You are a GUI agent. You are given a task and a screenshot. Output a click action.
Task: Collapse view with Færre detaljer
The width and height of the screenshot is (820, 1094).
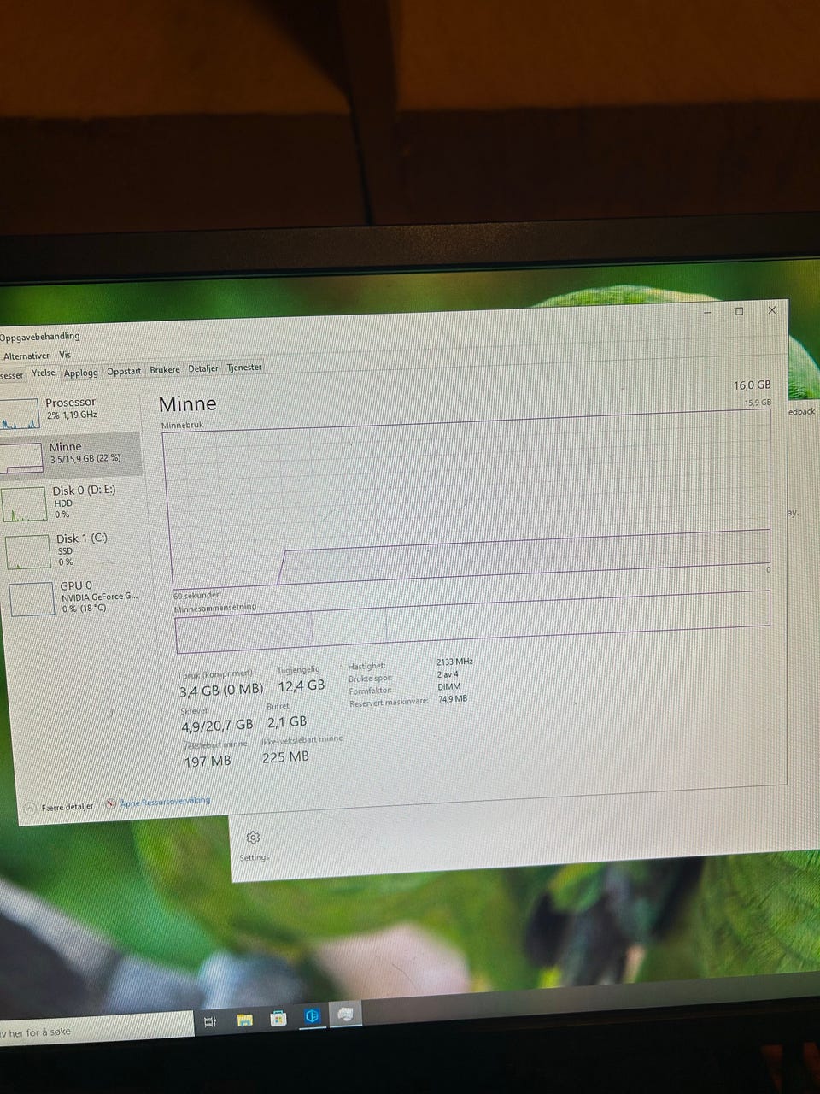click(x=60, y=807)
